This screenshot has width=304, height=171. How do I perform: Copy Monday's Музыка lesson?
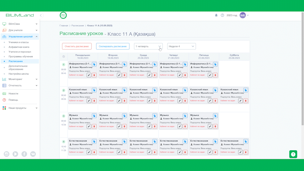tap(94, 116)
